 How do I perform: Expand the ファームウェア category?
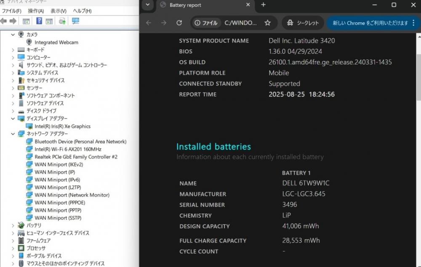(13, 241)
